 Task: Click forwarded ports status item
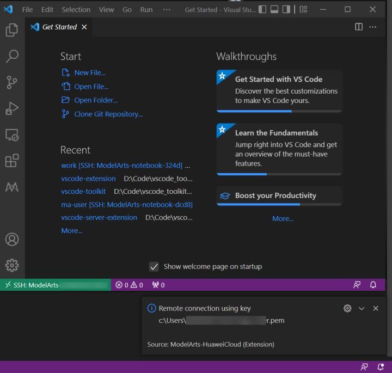click(x=158, y=285)
